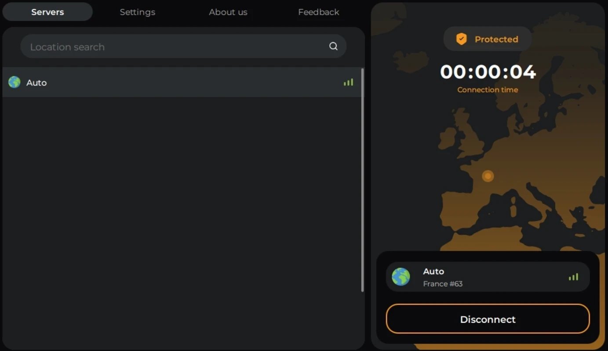Click the 00:00:04 connection timer
This screenshot has width=608, height=351.
point(488,72)
